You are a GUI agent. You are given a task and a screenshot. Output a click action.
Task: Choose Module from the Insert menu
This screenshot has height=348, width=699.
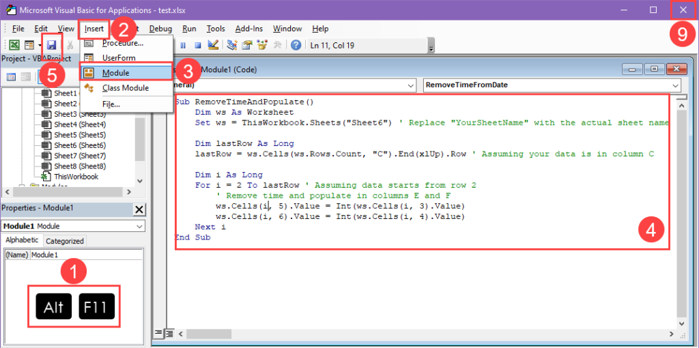[126, 73]
